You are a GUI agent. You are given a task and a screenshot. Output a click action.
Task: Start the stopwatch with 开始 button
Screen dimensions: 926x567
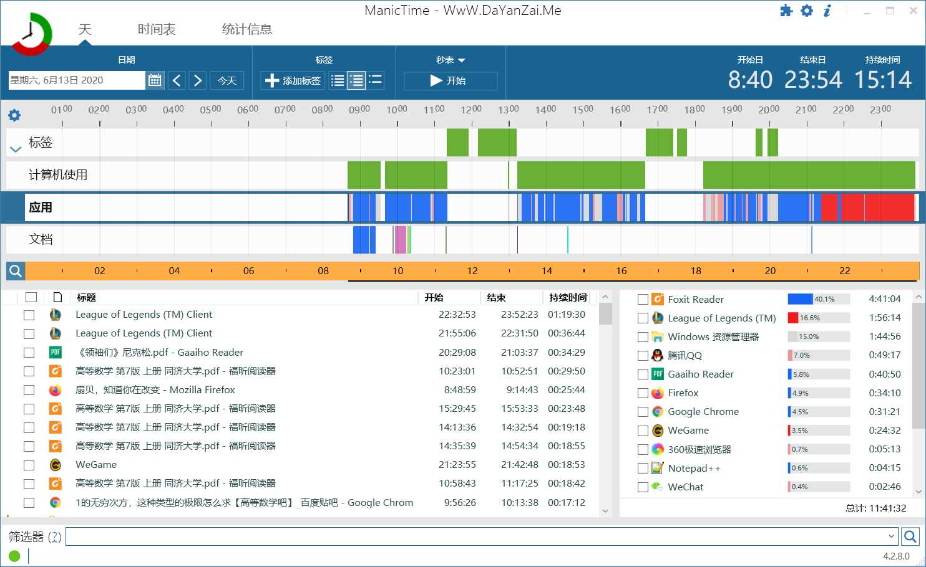451,80
